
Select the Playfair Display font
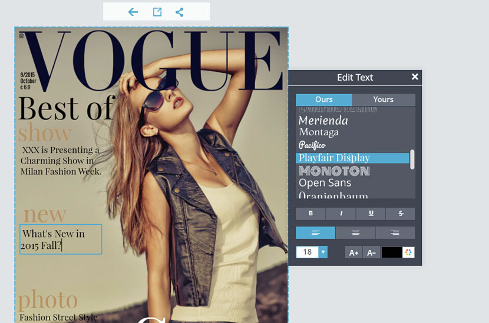[x=352, y=158]
